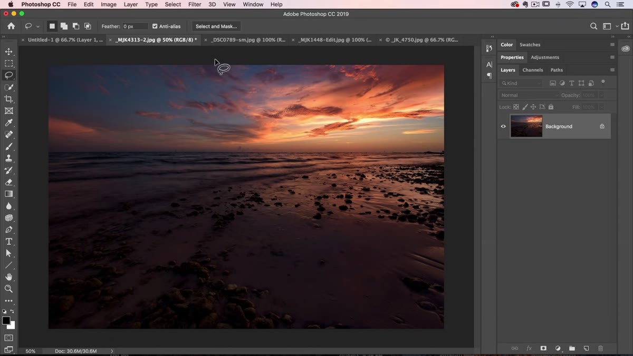633x356 pixels.
Task: Pick the Eyedropper tool
Action: (9, 123)
